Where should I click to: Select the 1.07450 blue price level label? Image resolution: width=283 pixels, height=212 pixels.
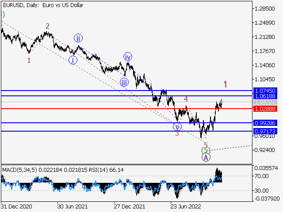[265, 91]
